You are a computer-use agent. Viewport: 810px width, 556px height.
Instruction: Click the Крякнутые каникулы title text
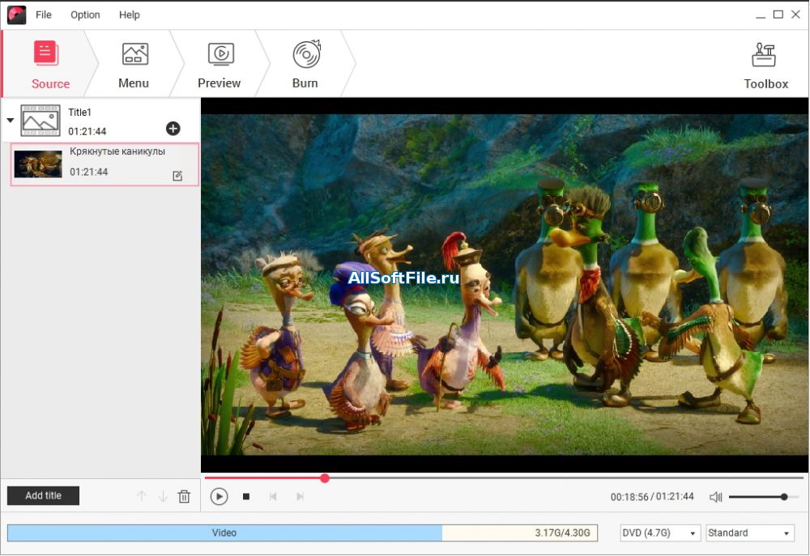tap(117, 152)
